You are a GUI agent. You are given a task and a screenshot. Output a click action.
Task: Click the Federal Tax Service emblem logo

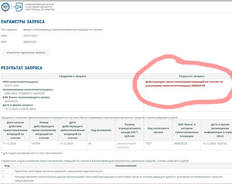pos(6,7)
